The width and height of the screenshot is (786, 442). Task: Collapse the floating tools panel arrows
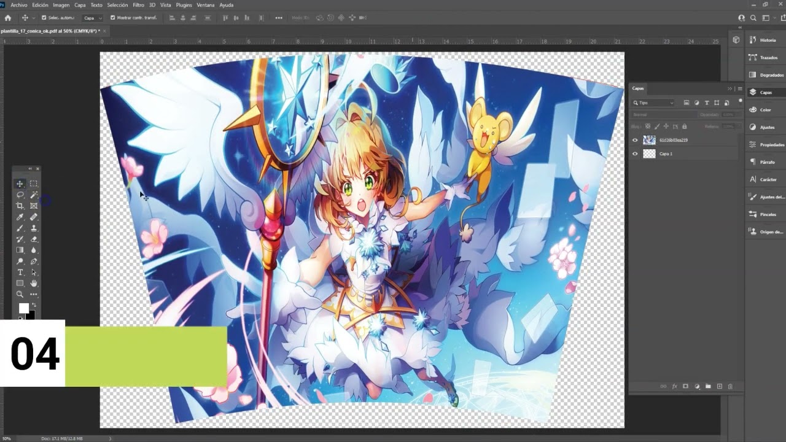coord(30,169)
